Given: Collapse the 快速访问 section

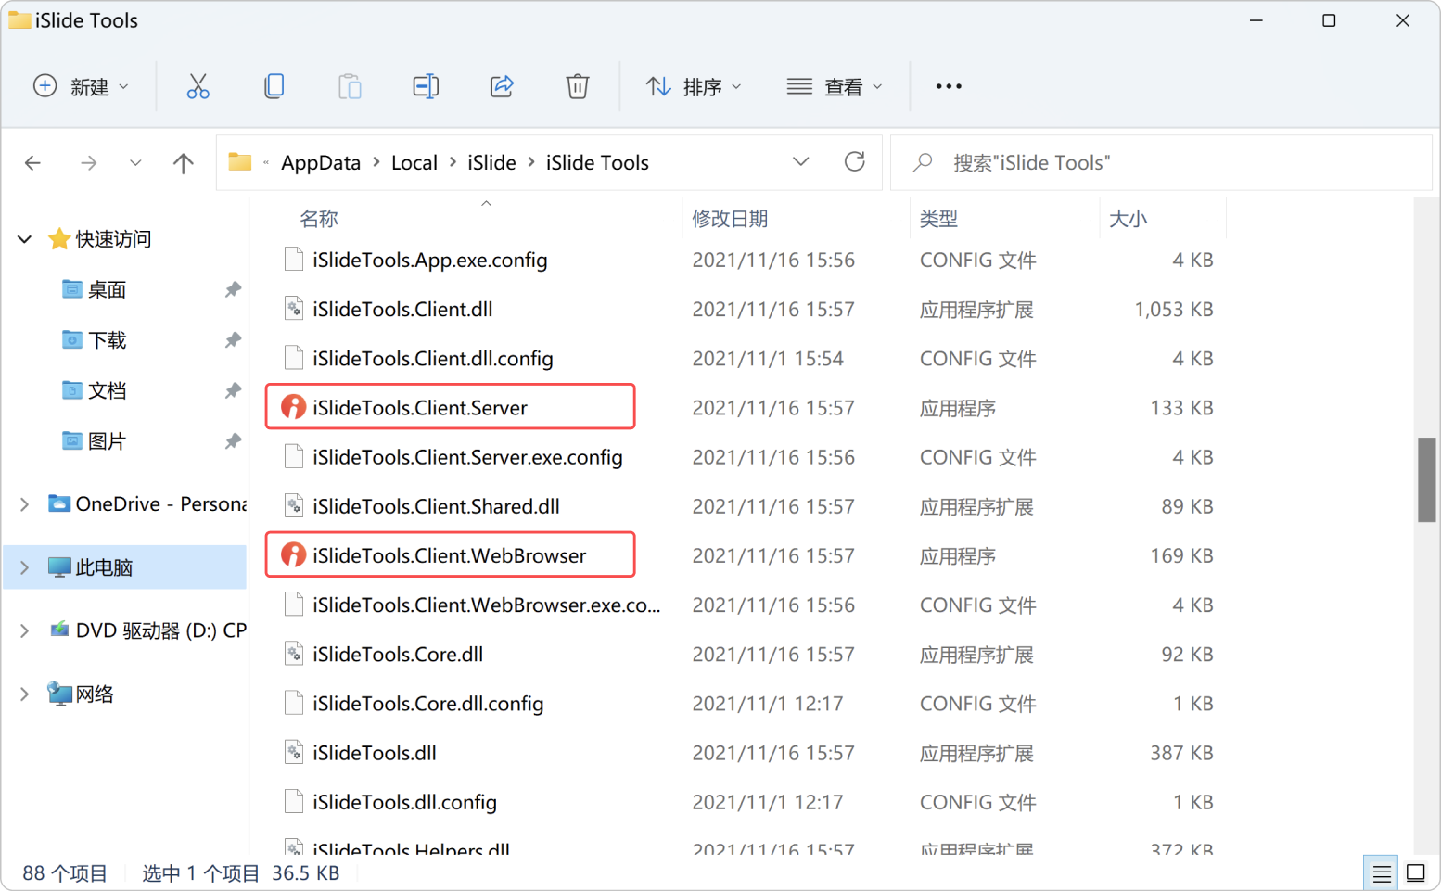Looking at the screenshot, I should point(25,239).
